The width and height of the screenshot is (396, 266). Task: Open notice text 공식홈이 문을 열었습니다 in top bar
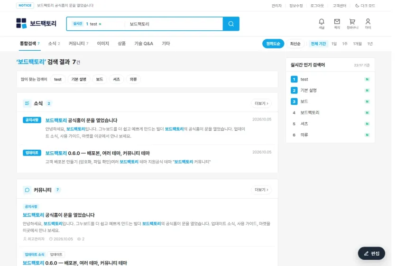(65, 5)
